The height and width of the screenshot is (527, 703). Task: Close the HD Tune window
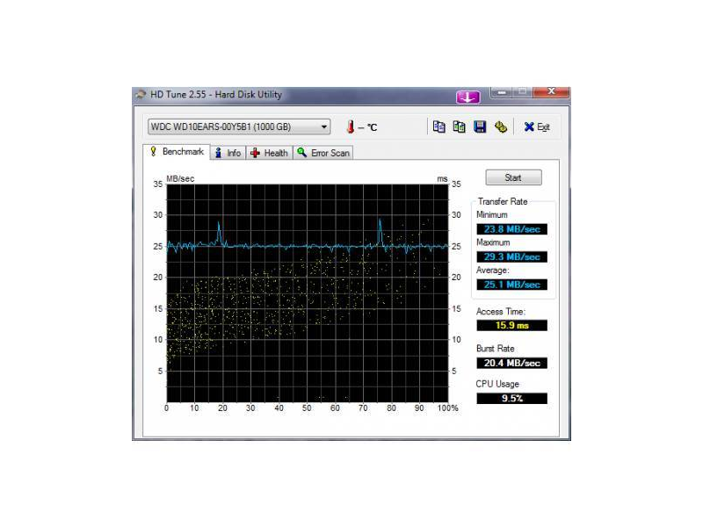pos(552,92)
